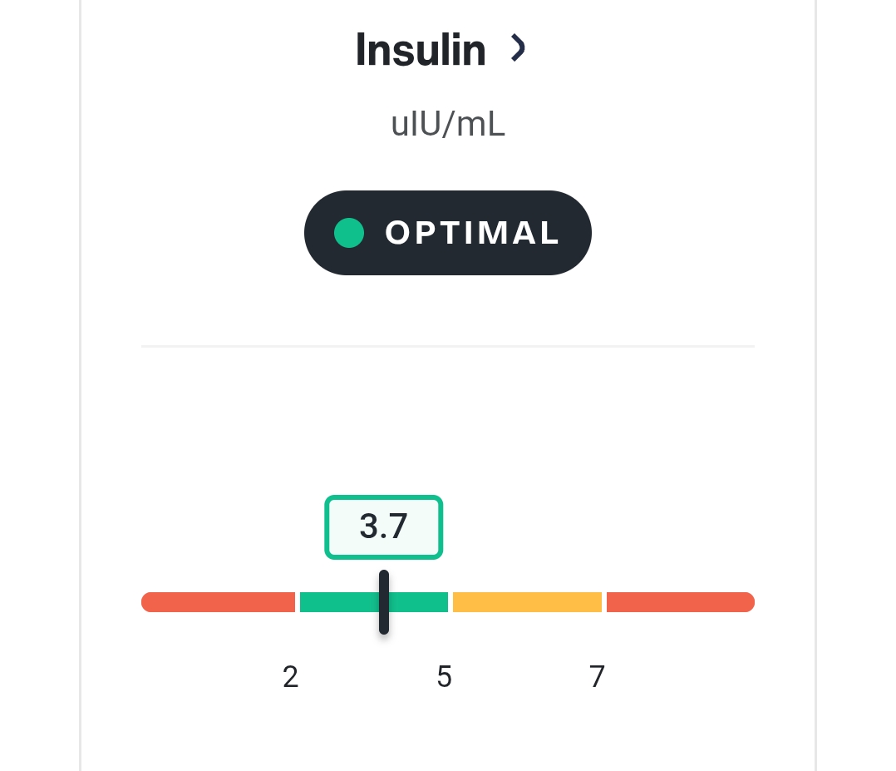Open Insulin details via chevron arrow
Screen dimensions: 896x771
pos(518,48)
